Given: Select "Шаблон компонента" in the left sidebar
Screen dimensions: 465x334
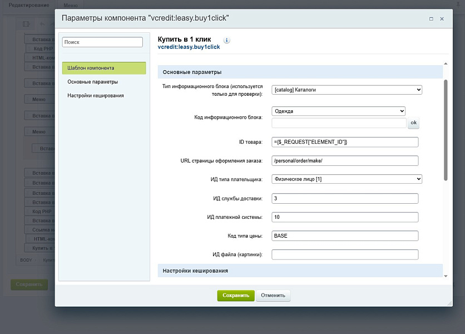Looking at the screenshot, I should (x=103, y=68).
